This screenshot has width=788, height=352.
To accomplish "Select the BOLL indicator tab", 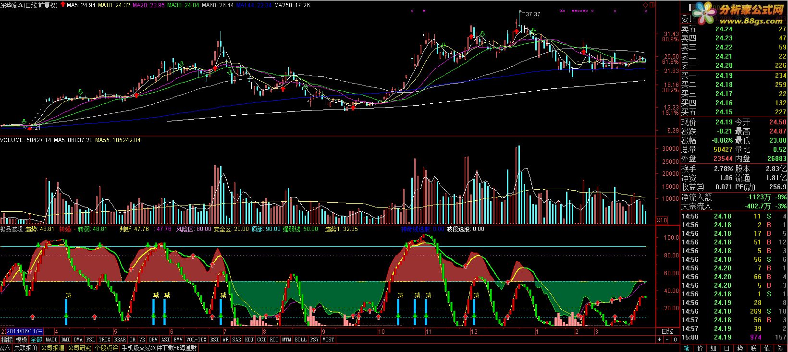I will 300,340.
